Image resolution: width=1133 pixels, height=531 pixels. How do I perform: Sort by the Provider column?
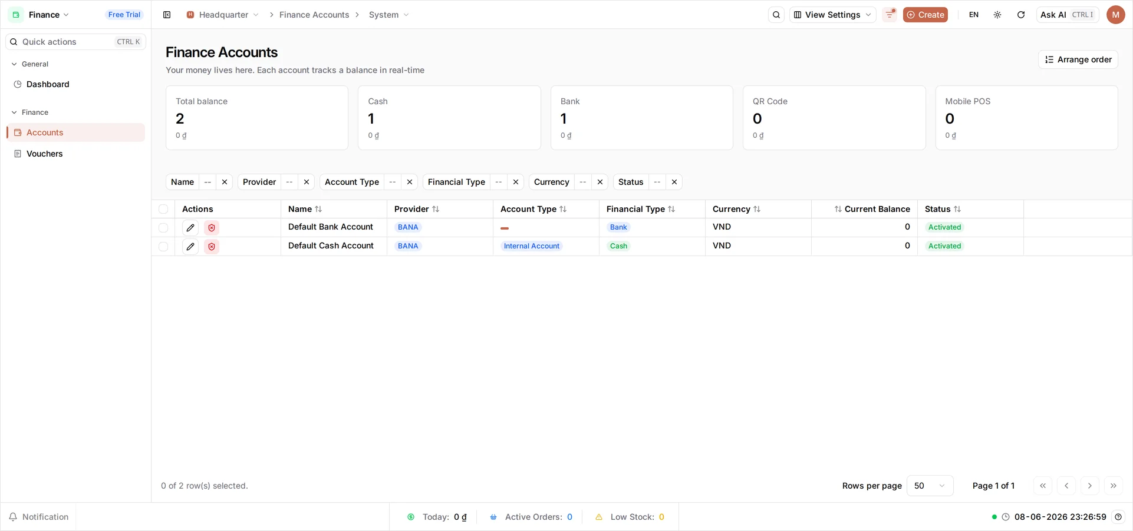point(417,209)
